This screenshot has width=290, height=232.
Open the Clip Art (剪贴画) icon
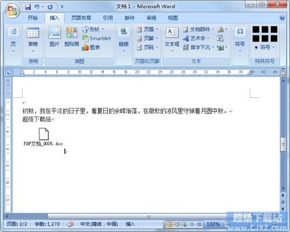coord(71,36)
